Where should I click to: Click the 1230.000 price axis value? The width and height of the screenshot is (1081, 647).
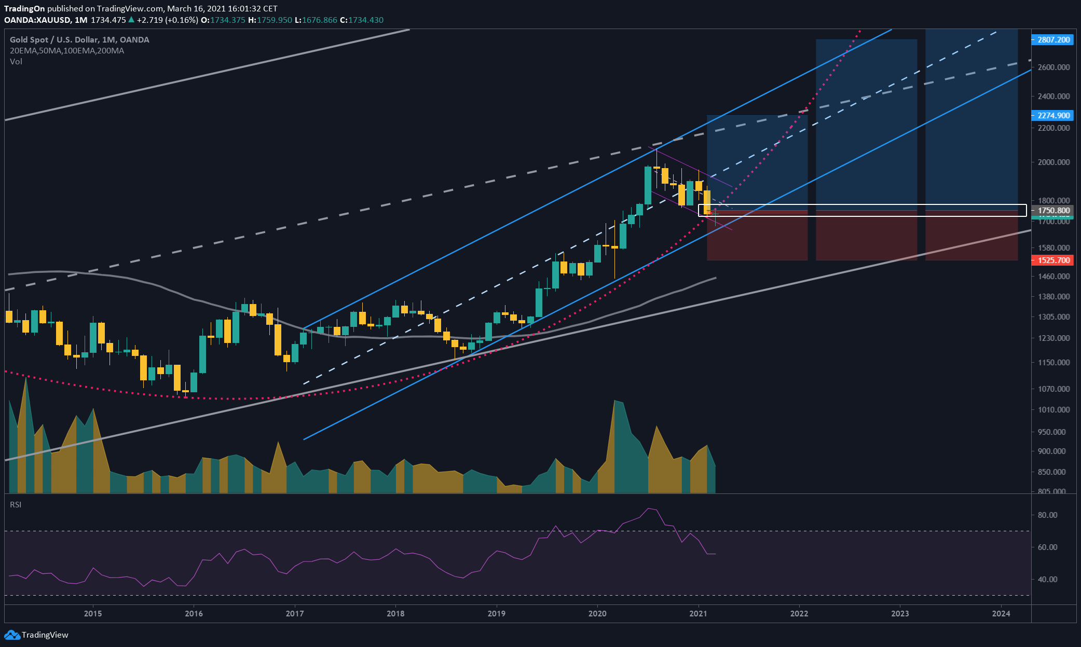click(1053, 338)
